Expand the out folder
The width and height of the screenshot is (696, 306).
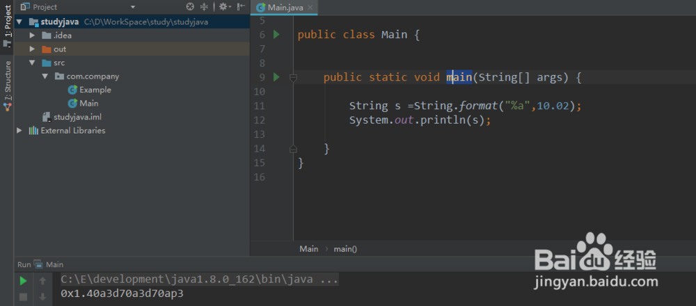click(32, 49)
